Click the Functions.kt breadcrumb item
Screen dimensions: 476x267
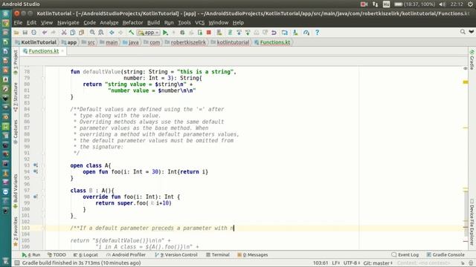272,42
